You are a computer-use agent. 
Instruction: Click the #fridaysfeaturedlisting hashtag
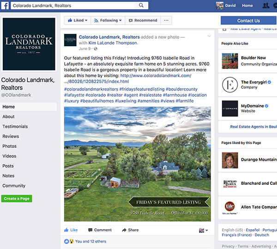142,89
